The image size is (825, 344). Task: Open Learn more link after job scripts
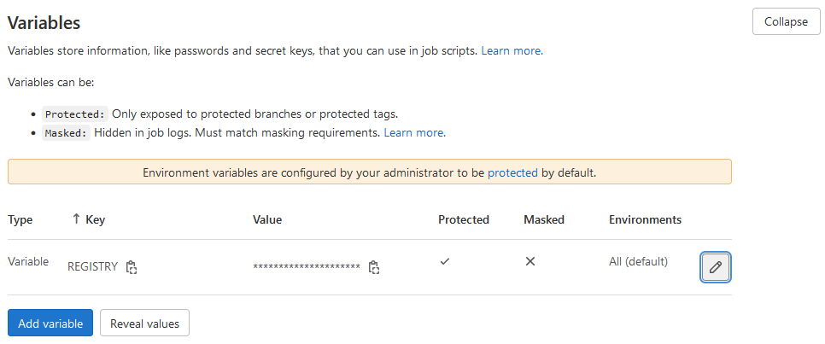click(x=511, y=50)
